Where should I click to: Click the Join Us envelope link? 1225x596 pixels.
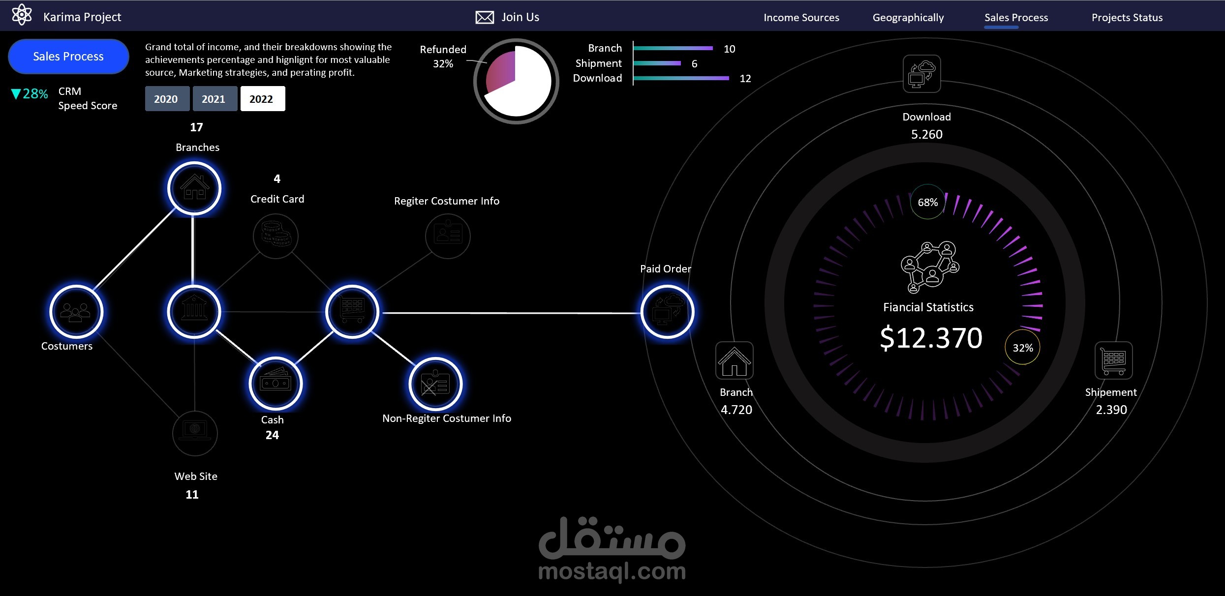[507, 17]
